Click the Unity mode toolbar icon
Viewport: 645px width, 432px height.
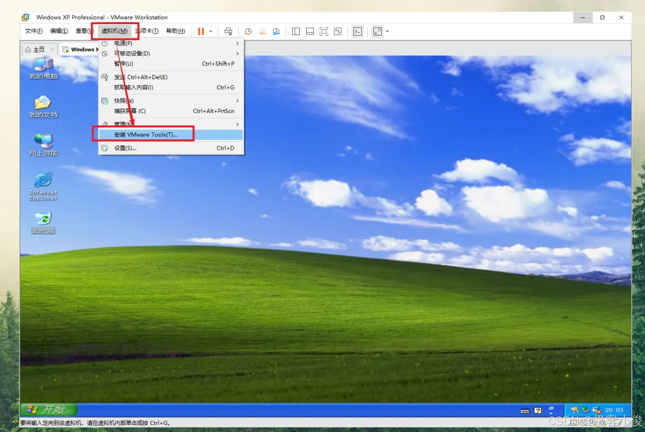(338, 32)
